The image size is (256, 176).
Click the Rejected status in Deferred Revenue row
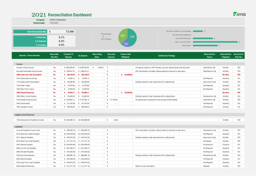(206, 166)
